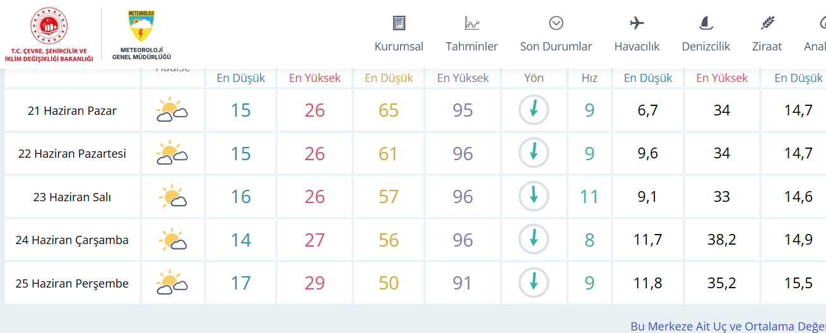This screenshot has width=826, height=333.
Task: Click the weather icon for 23 Haziran Salı
Action: coord(172,197)
